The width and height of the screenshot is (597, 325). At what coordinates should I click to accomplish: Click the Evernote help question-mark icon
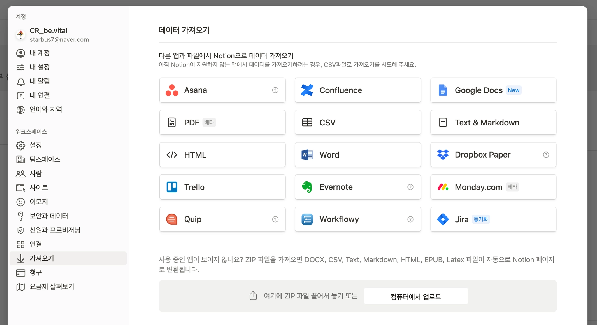point(410,187)
